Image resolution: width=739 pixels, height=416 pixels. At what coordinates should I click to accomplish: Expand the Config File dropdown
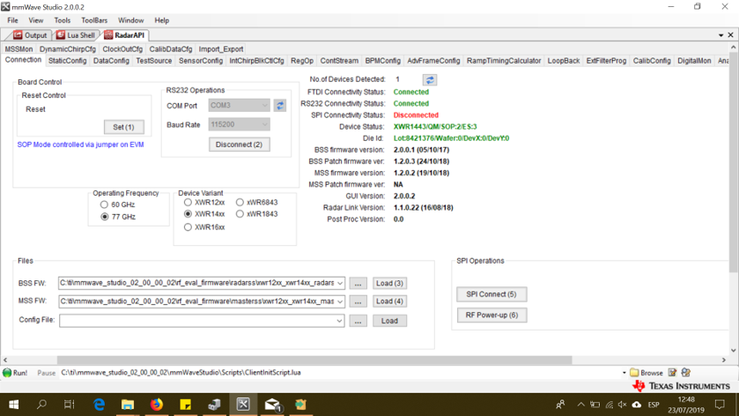point(339,321)
